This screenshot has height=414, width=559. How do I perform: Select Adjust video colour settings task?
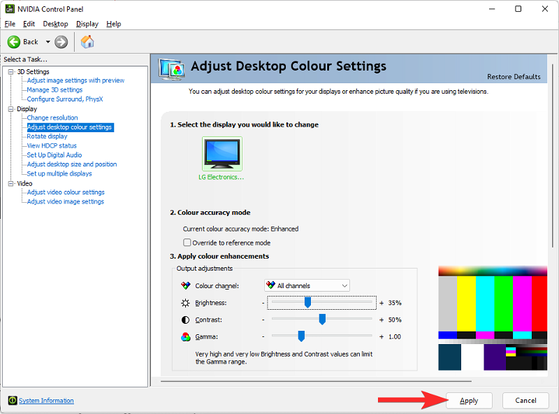click(65, 192)
